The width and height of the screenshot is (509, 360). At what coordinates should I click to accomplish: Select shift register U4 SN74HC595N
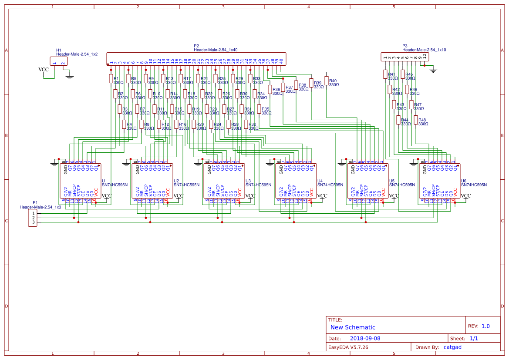297,181
